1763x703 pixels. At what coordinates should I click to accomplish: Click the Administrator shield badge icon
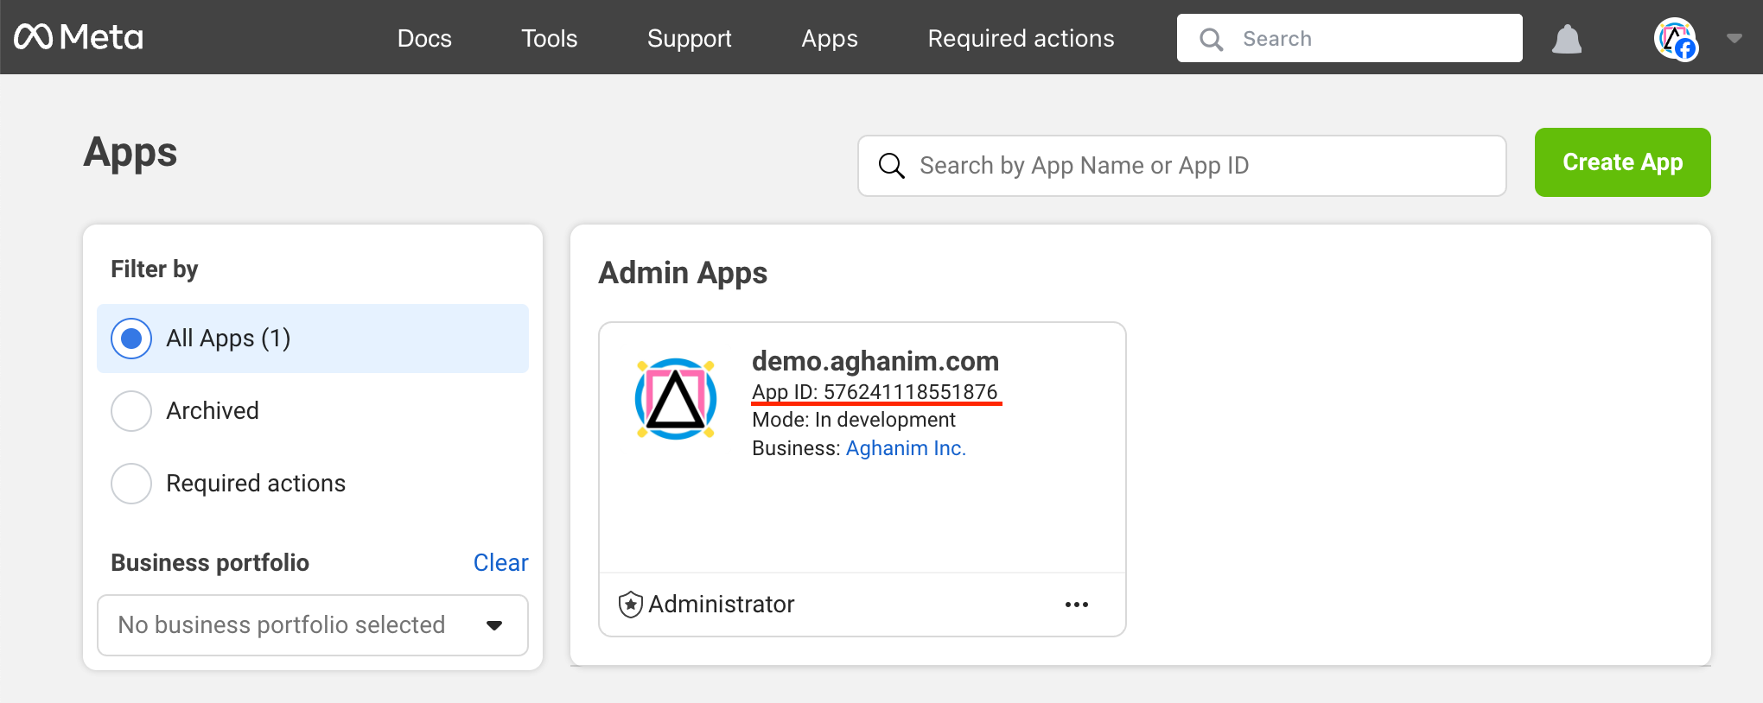[631, 605]
